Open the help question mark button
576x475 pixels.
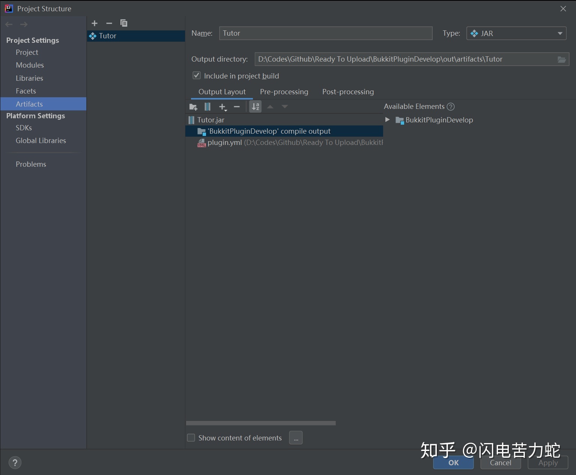[15, 463]
